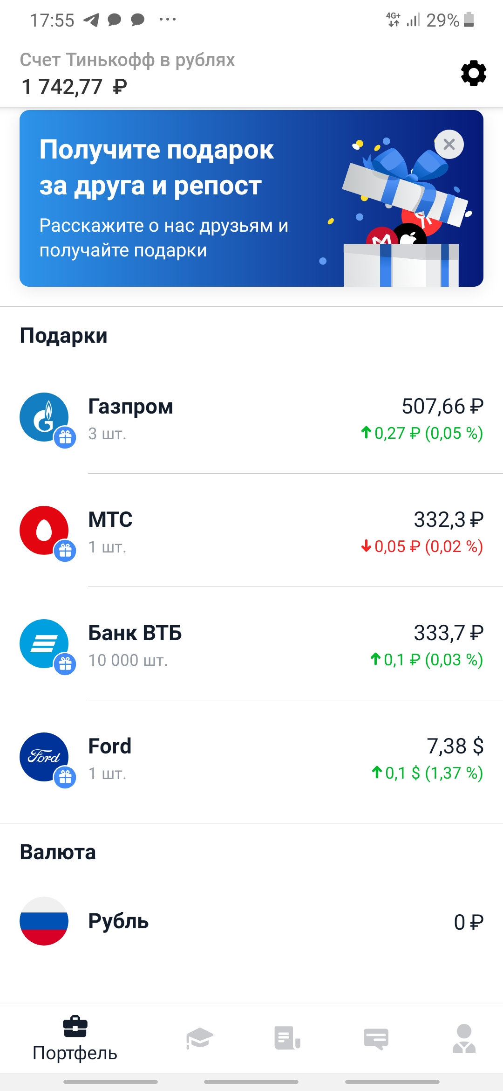
Task: Tap the VTB Bank logo icon
Action: pyautogui.click(x=44, y=644)
